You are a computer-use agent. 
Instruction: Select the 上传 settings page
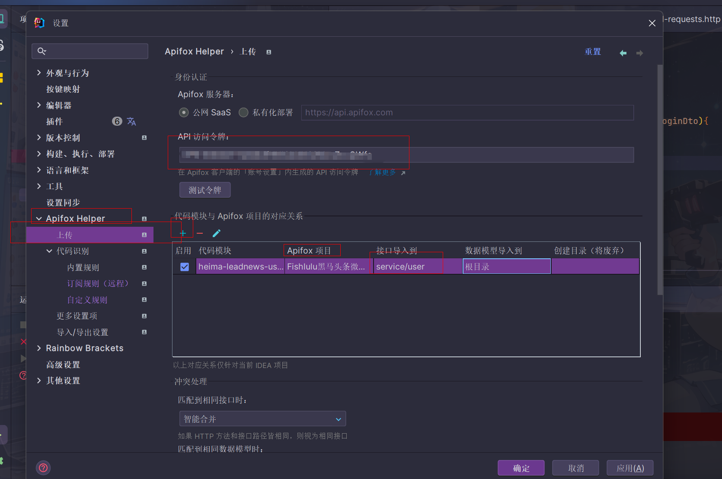pyautogui.click(x=90, y=235)
